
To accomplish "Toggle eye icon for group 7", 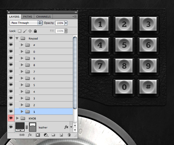I will pyautogui.click(x=11, y=71).
